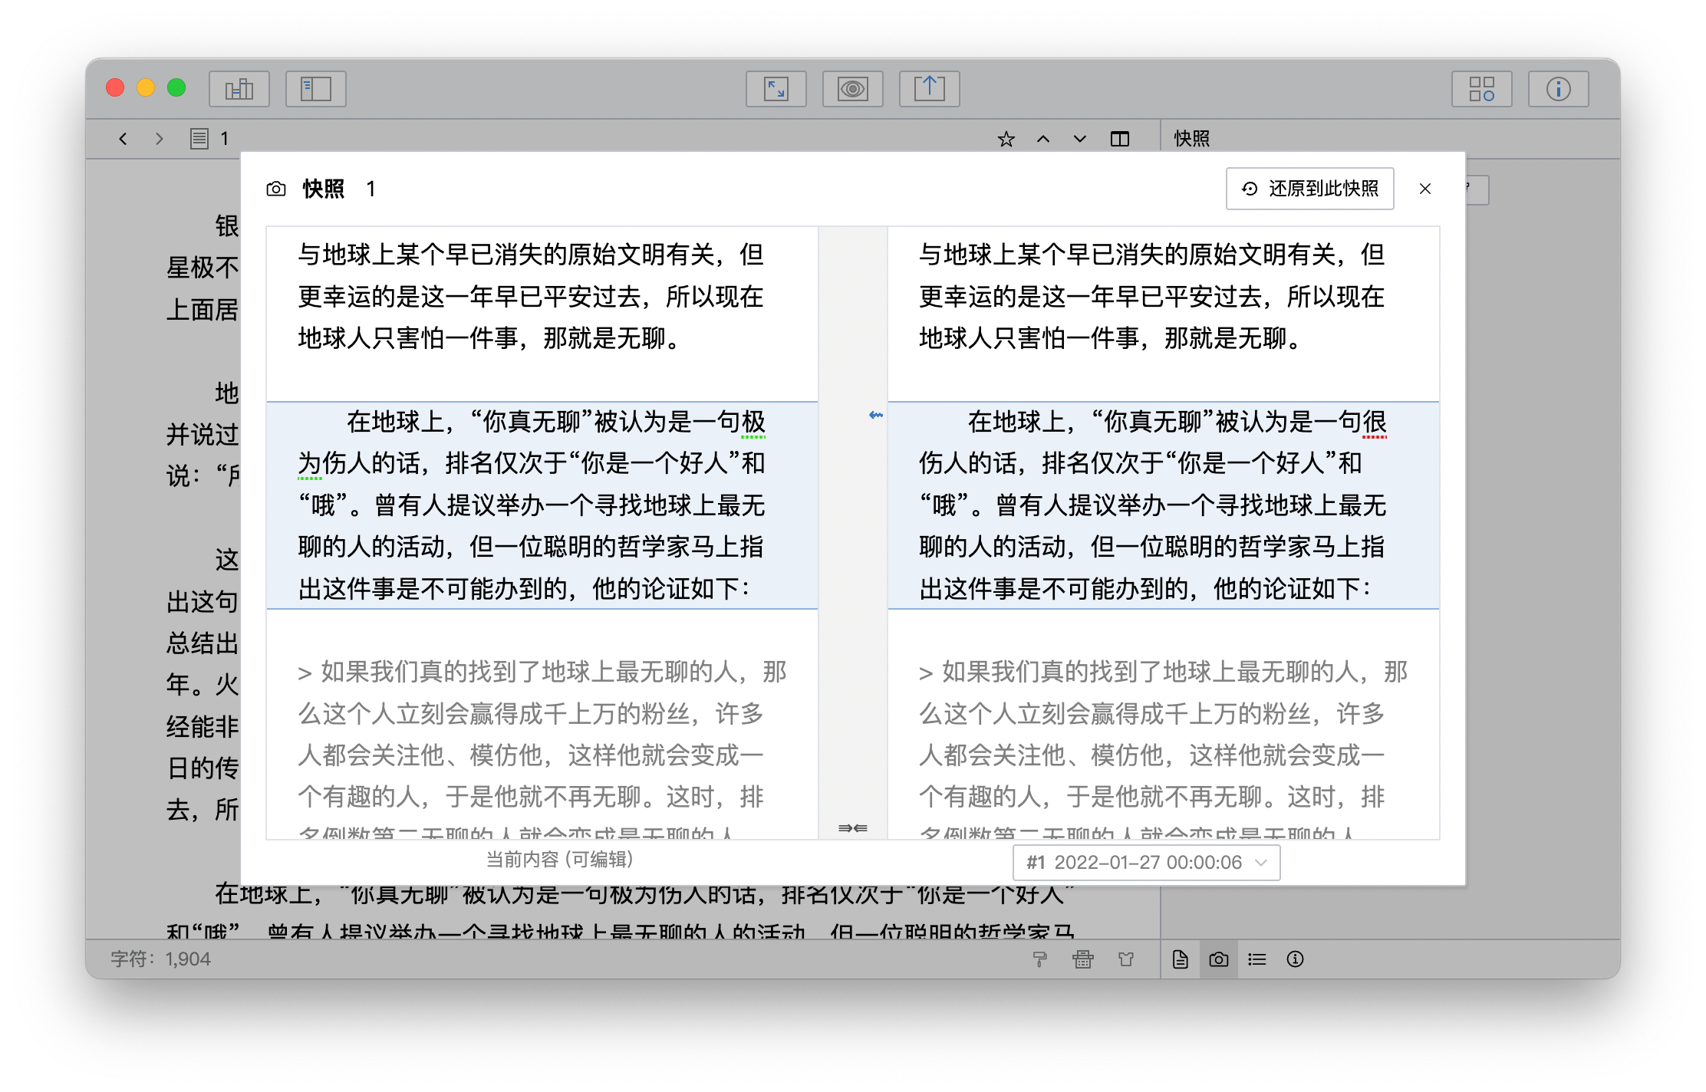Go back with the left navigation arrow
This screenshot has width=1706, height=1092.
coord(123,139)
